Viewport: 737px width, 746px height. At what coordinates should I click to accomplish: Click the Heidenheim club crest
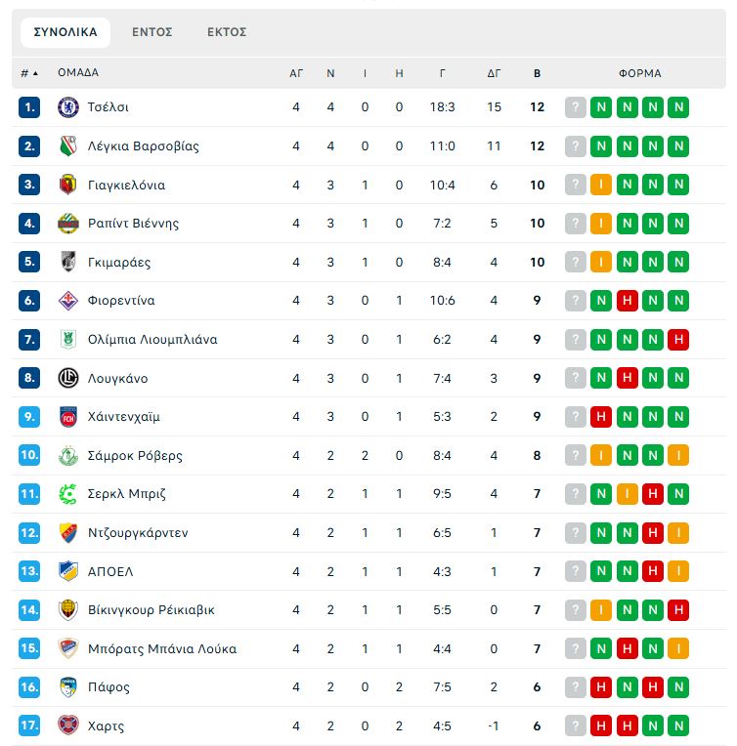click(67, 417)
